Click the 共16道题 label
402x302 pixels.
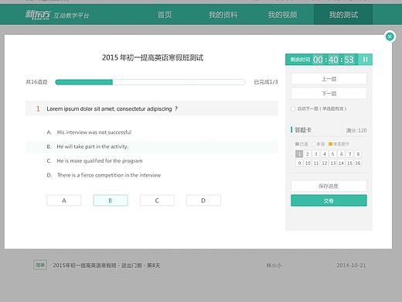(36, 82)
